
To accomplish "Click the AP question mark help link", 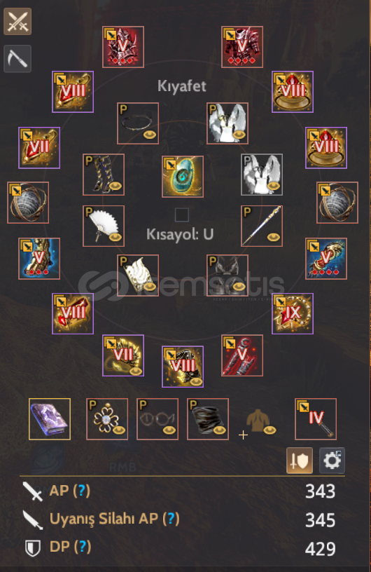I will click(x=82, y=491).
